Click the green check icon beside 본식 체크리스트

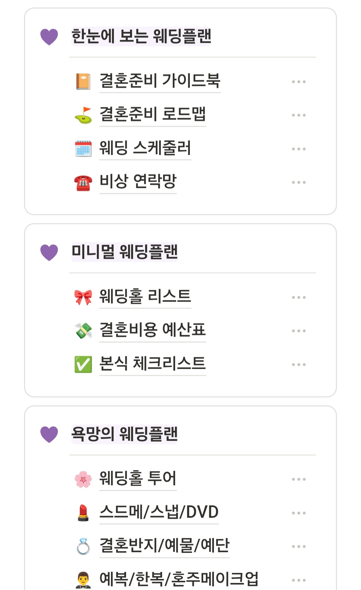83,364
